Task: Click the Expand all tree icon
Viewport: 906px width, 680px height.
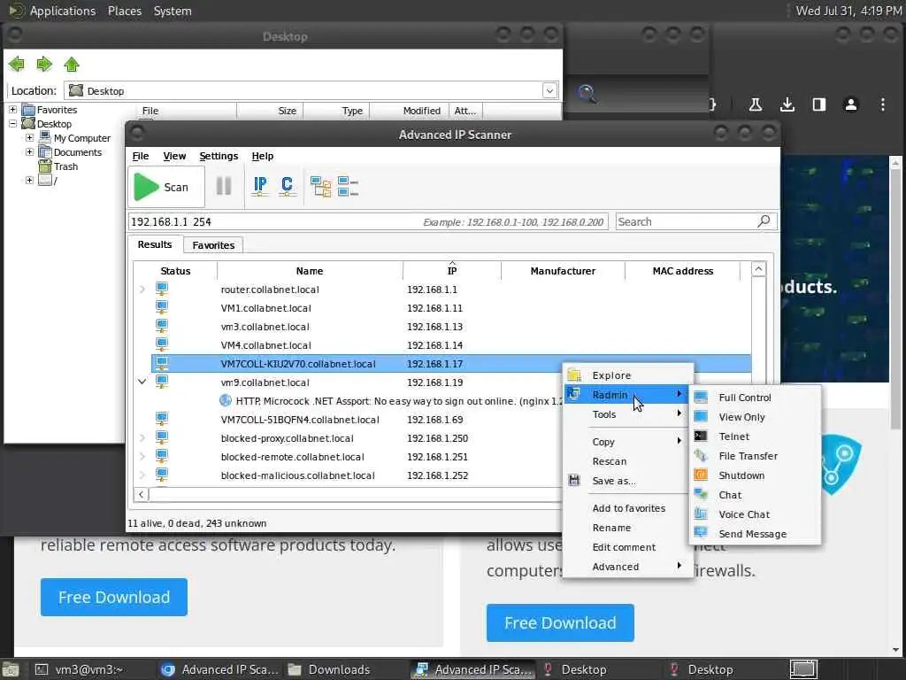Action: click(320, 187)
